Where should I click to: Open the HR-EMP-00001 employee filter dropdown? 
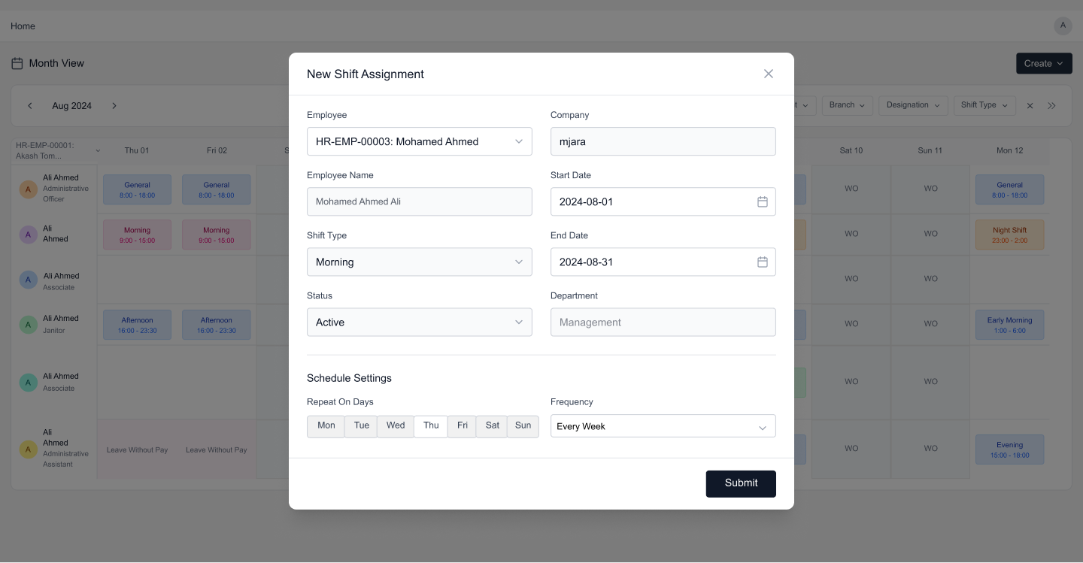pos(57,150)
